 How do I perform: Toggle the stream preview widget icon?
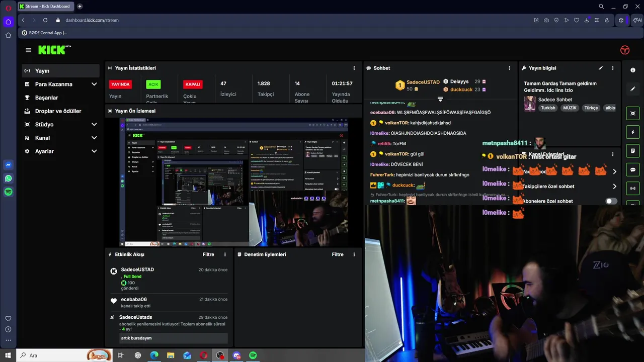[633, 114]
